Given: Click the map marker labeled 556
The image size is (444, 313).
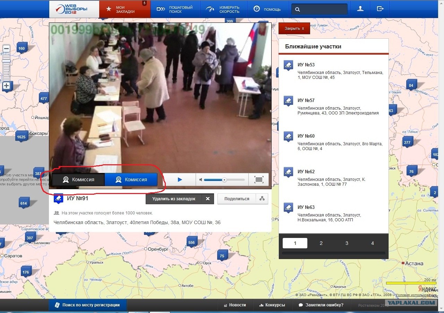Looking at the screenshot, I should [191, 242].
